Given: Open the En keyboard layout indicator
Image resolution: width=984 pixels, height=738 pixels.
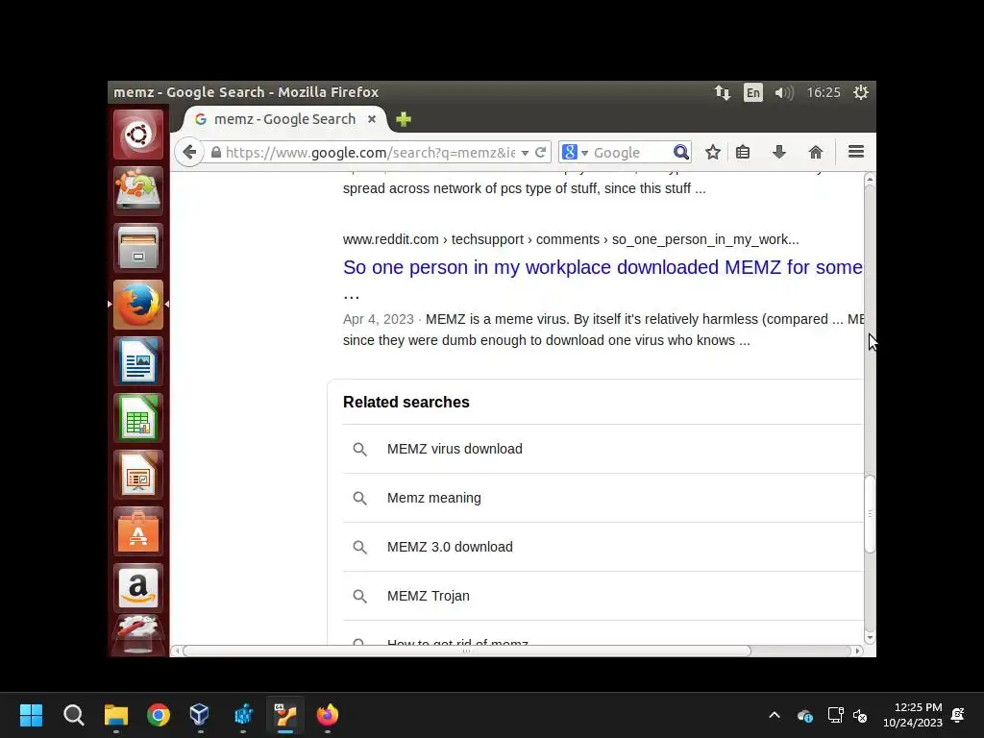Looking at the screenshot, I should 753,92.
